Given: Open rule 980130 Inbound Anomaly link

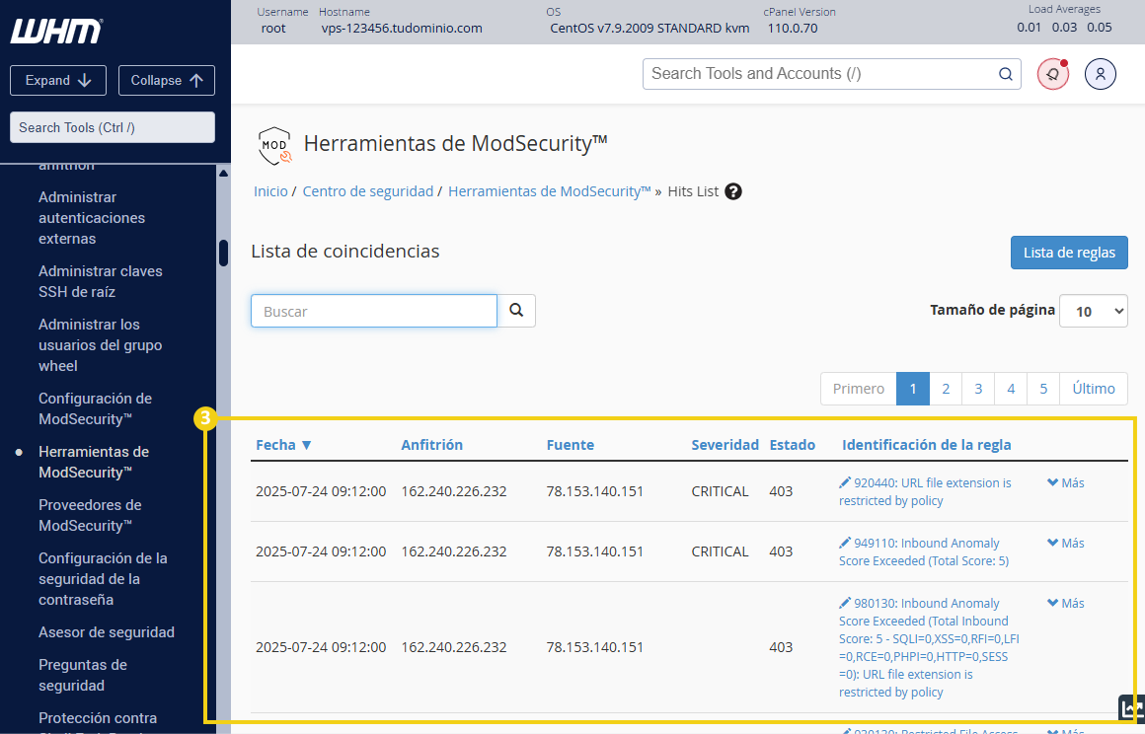Looking at the screenshot, I should pyautogui.click(x=929, y=647).
